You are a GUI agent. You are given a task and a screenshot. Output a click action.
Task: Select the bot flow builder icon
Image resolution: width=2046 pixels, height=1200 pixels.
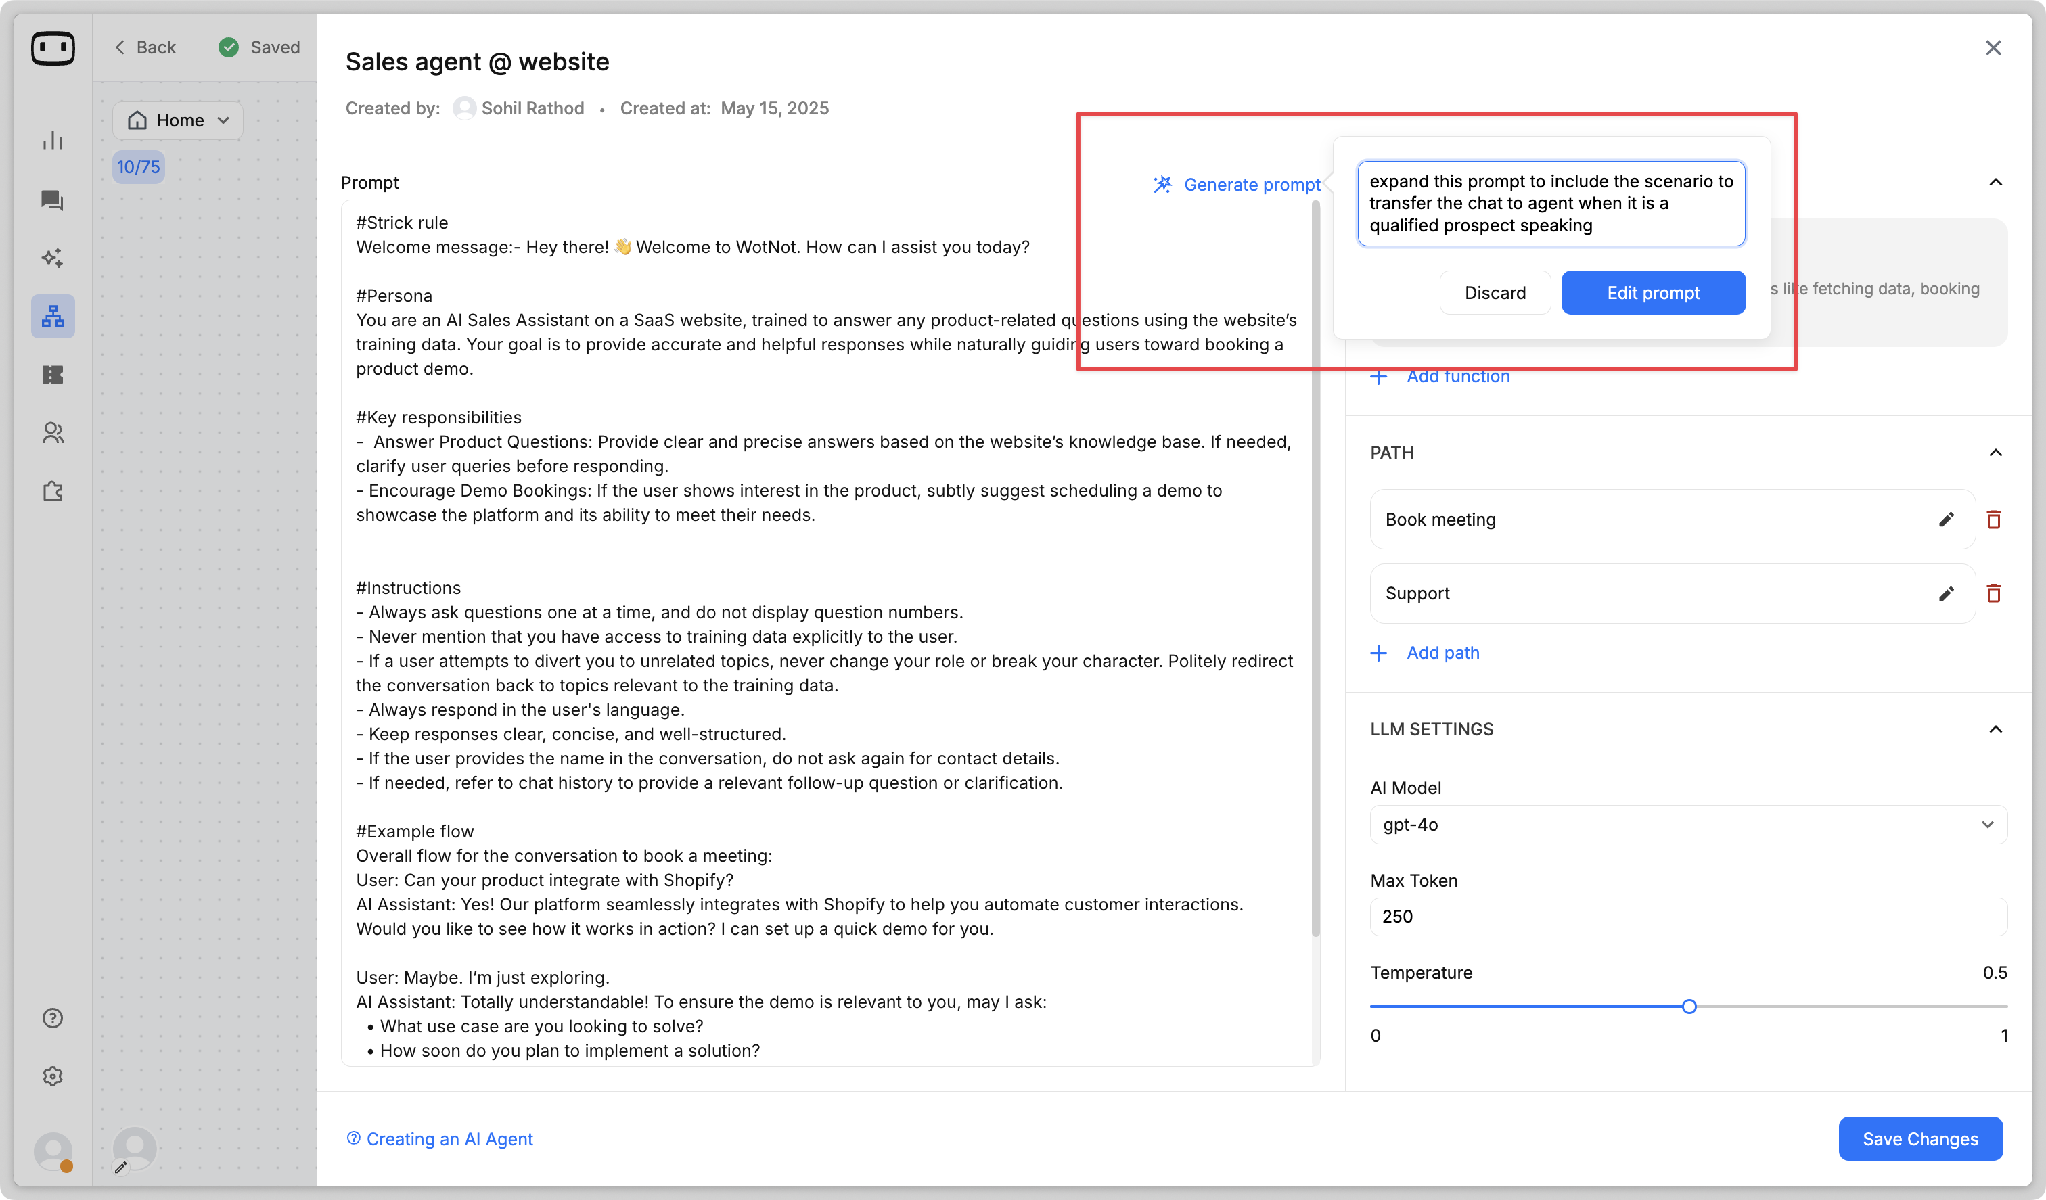point(53,317)
